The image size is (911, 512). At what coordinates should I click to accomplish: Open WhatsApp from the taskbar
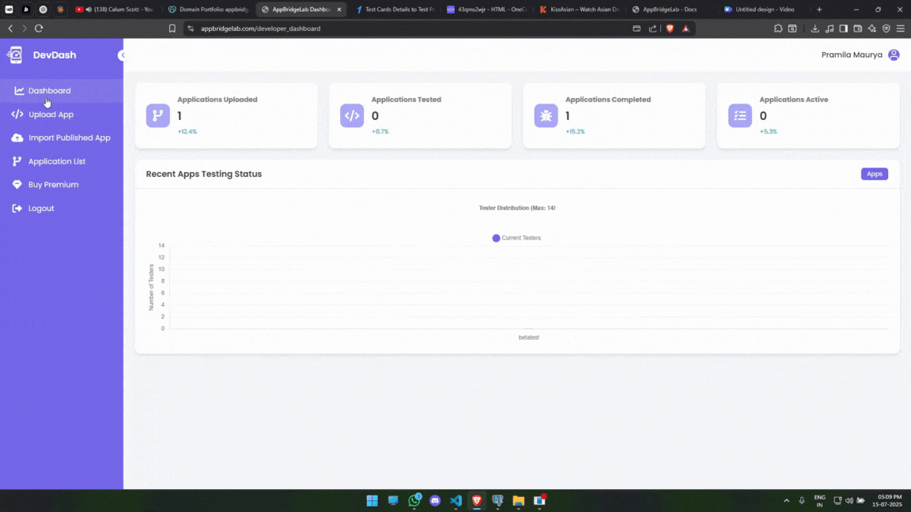[414, 500]
